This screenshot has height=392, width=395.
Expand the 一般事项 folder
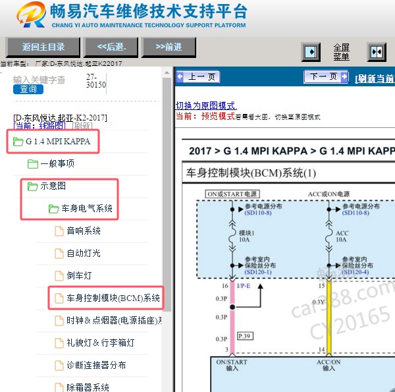pyautogui.click(x=57, y=164)
